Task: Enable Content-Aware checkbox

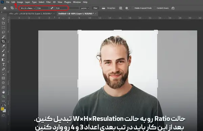Action: 155,8
